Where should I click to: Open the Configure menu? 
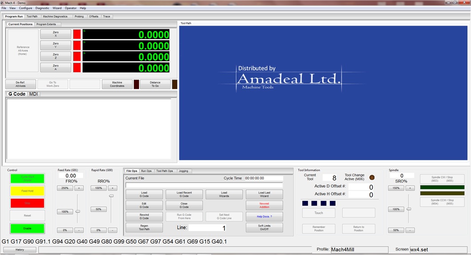pos(26,8)
